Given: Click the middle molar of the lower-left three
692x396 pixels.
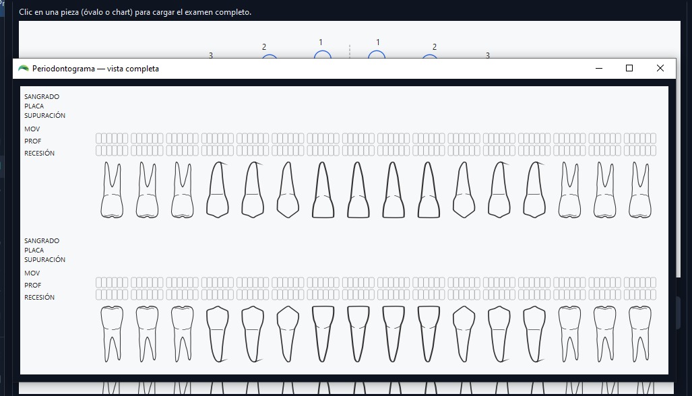Looking at the screenshot, I should click(147, 334).
